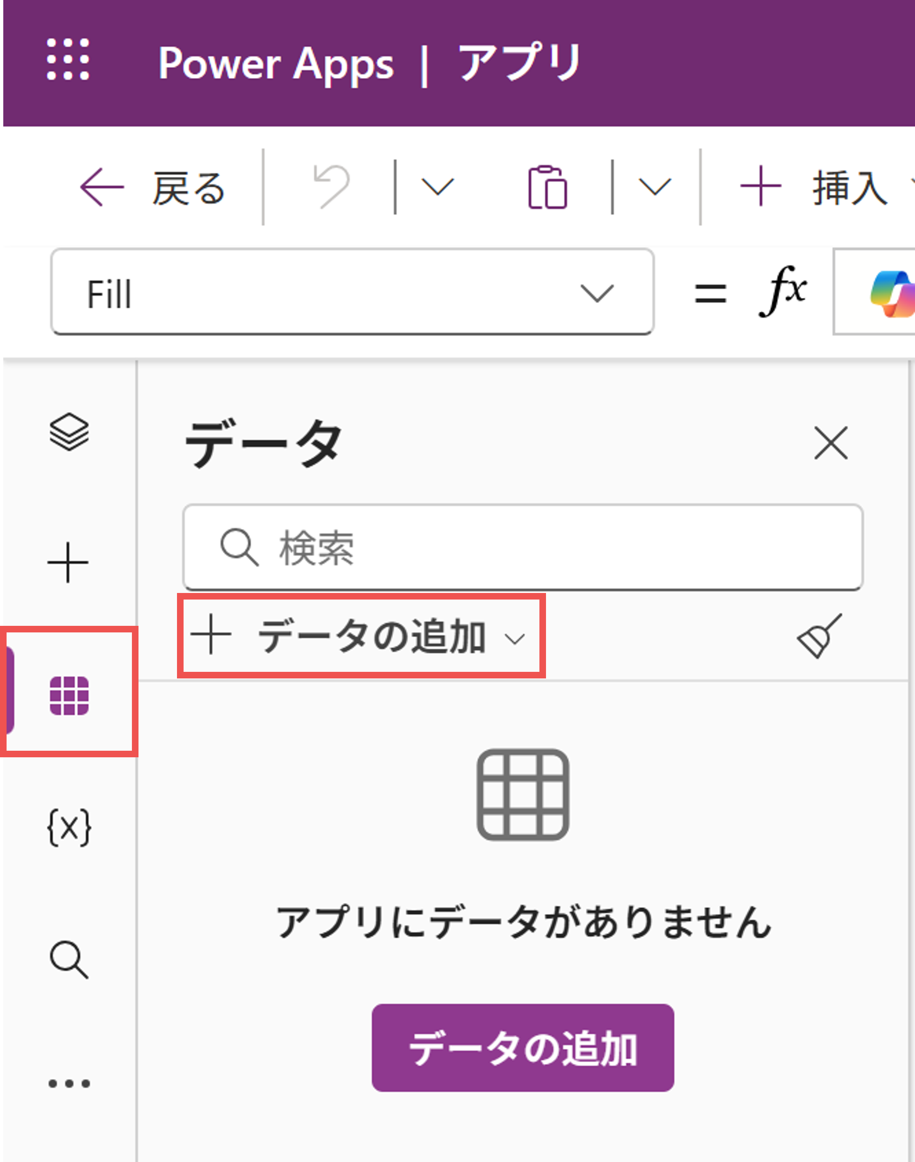Click the 戻る back button
The width and height of the screenshot is (915, 1162).
(x=153, y=187)
